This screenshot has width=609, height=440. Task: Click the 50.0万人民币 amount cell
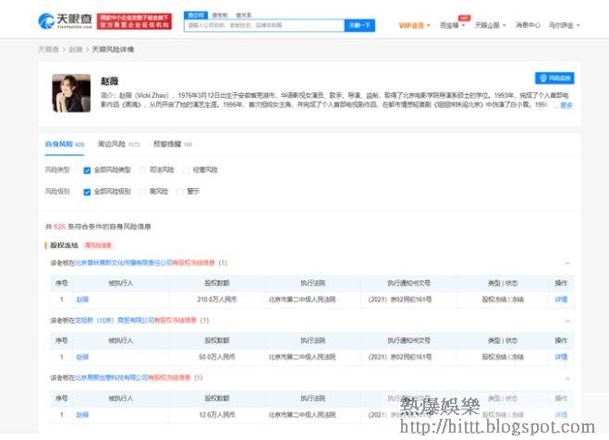coord(217,357)
